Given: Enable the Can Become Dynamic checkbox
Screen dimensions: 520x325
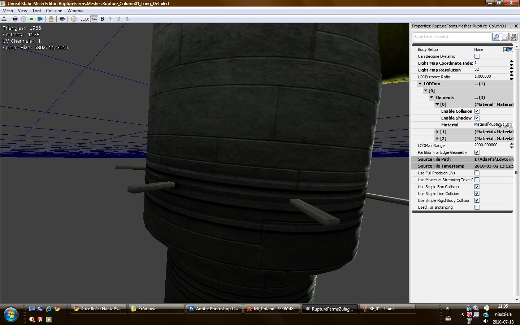Looking at the screenshot, I should point(477,56).
